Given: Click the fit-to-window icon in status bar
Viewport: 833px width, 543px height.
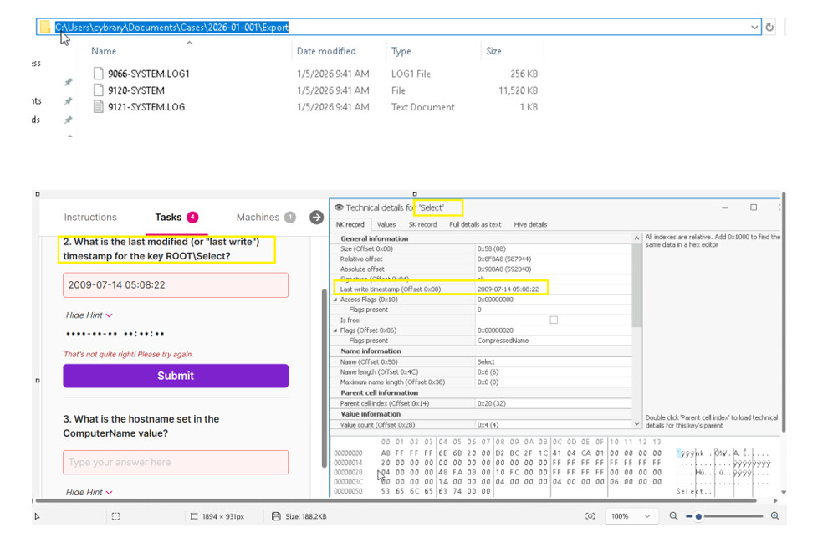Looking at the screenshot, I should (x=590, y=516).
